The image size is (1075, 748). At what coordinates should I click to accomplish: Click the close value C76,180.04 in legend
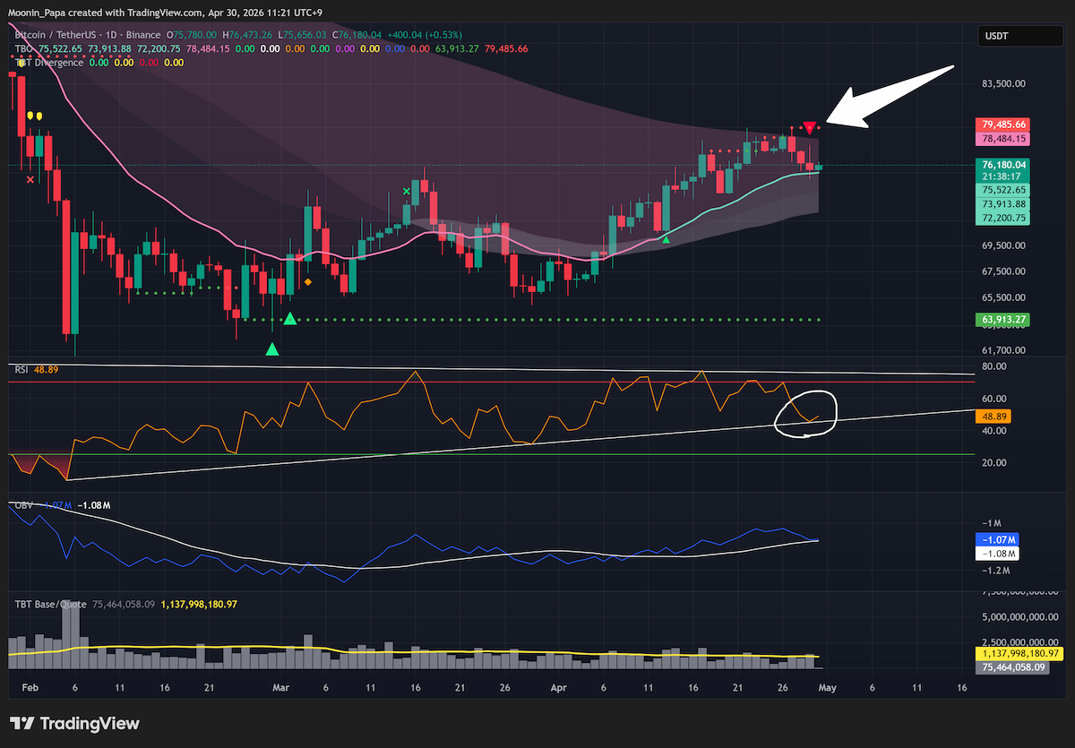coord(358,36)
